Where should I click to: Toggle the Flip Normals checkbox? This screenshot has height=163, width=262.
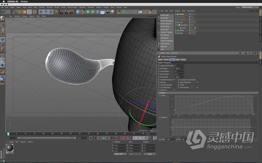point(197,87)
